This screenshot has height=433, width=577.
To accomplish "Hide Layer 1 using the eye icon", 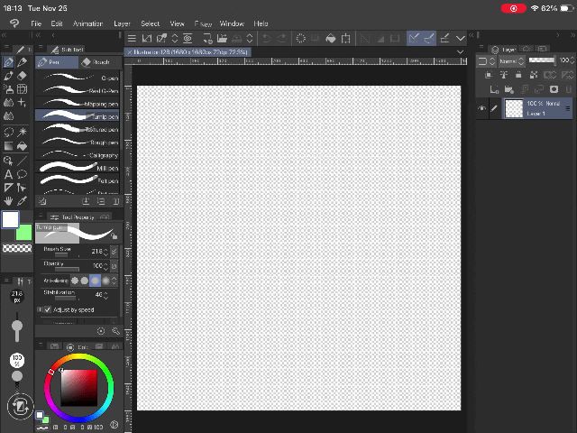I will [x=482, y=108].
